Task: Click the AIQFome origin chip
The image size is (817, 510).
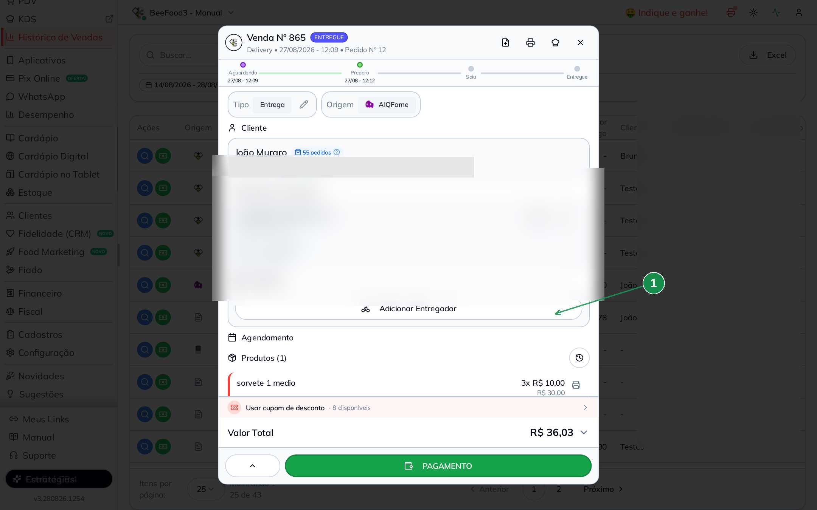Action: click(x=387, y=105)
